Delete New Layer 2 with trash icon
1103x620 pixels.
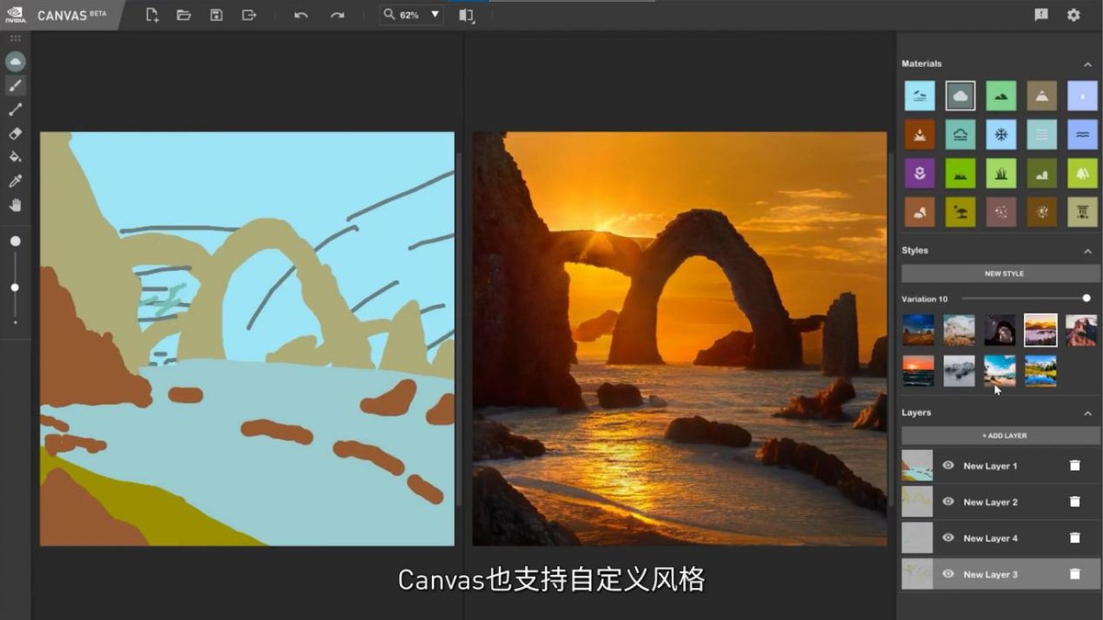pos(1075,502)
